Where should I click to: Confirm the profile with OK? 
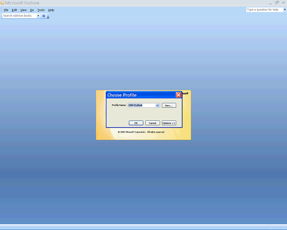136,123
